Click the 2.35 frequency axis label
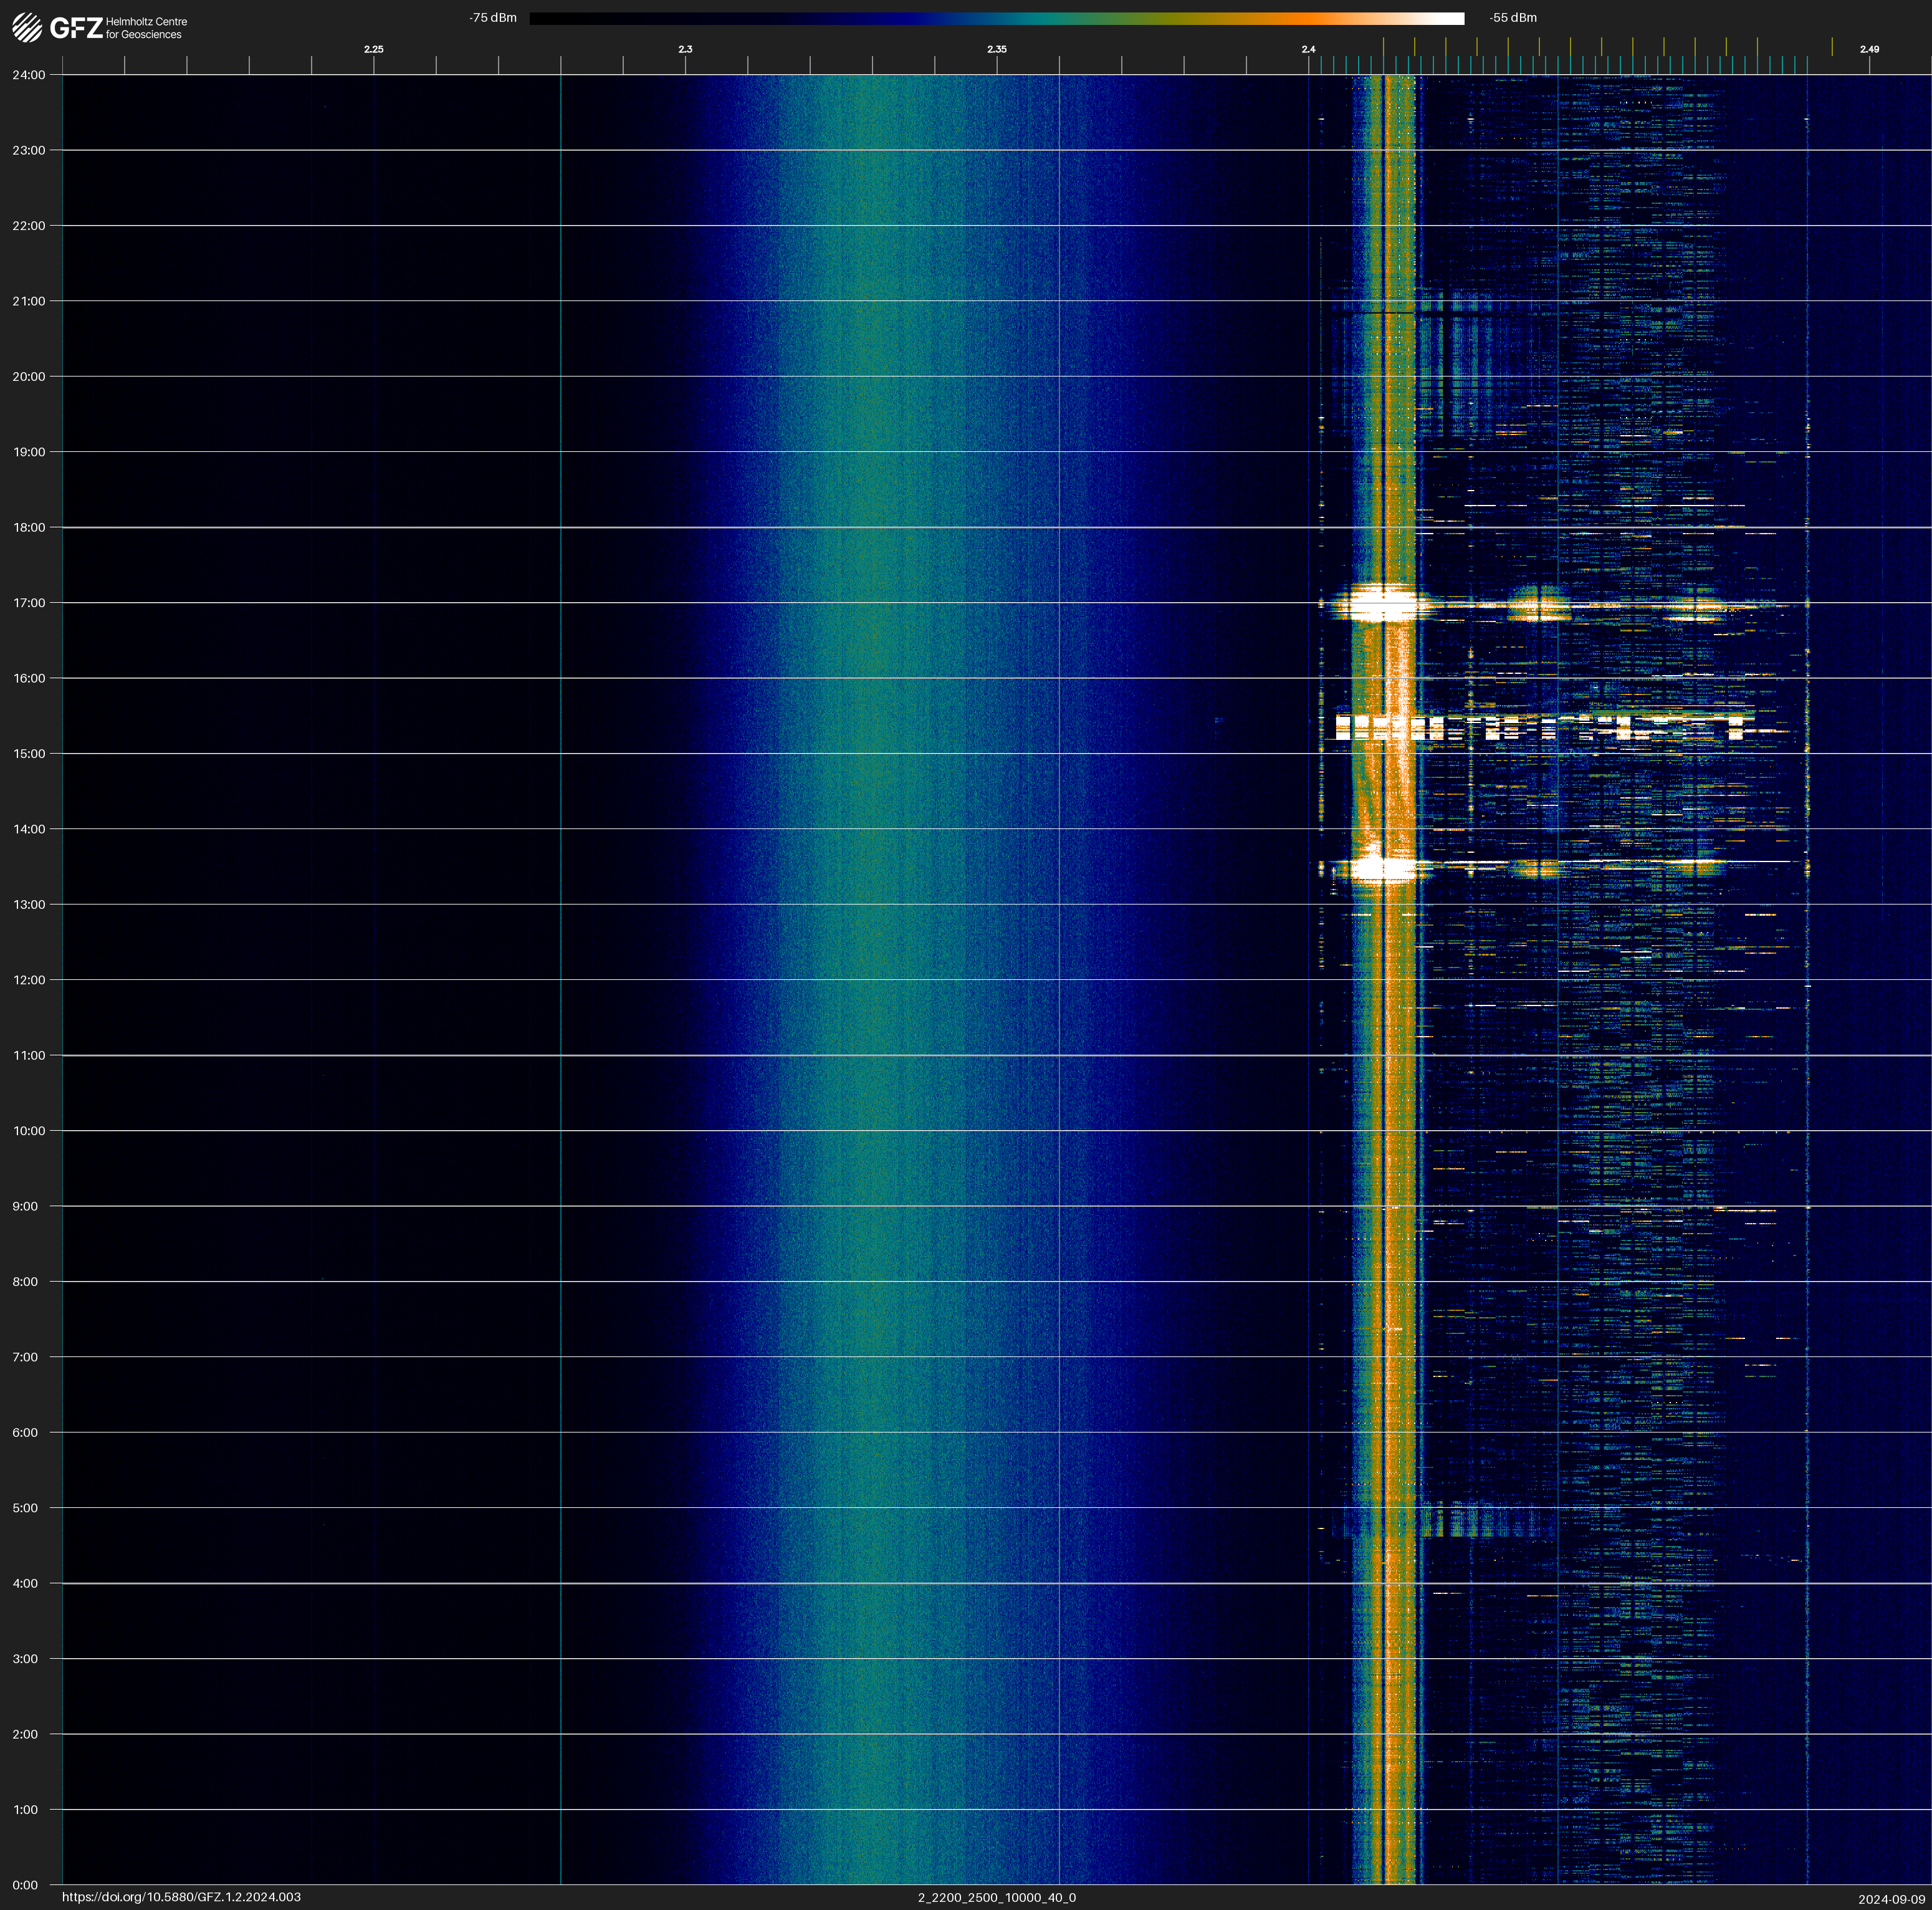 996,49
